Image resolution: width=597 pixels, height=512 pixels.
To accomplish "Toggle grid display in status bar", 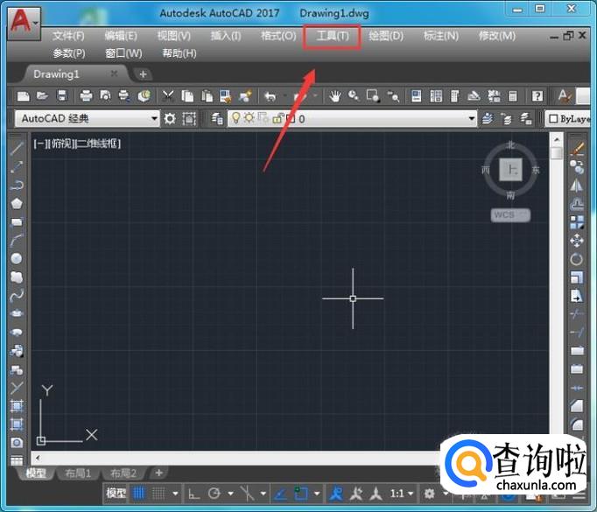I will point(139,494).
